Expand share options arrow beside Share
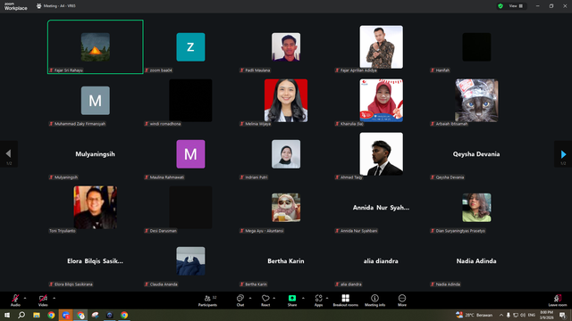Viewport: 572px width, 321px height. click(303, 298)
